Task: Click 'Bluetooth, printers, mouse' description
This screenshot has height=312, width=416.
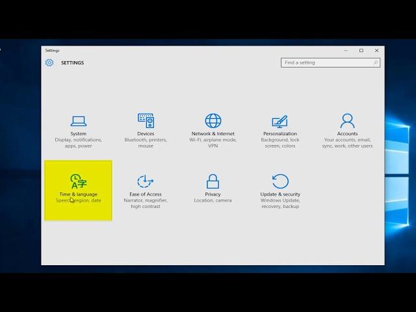Action: tap(146, 143)
